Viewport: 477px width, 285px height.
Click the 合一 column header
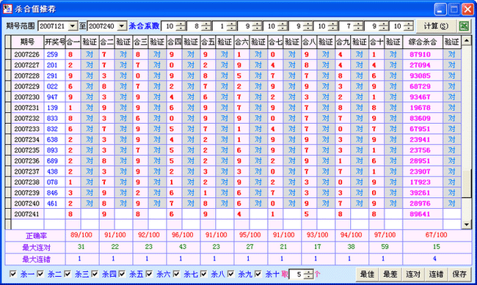pos(73,42)
